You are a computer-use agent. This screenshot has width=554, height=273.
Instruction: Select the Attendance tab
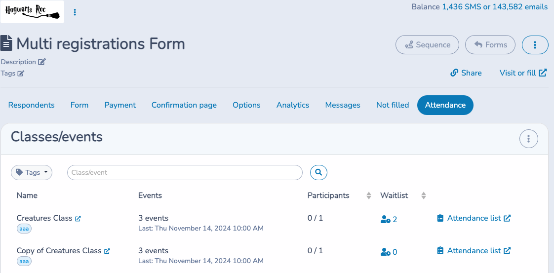click(x=445, y=105)
